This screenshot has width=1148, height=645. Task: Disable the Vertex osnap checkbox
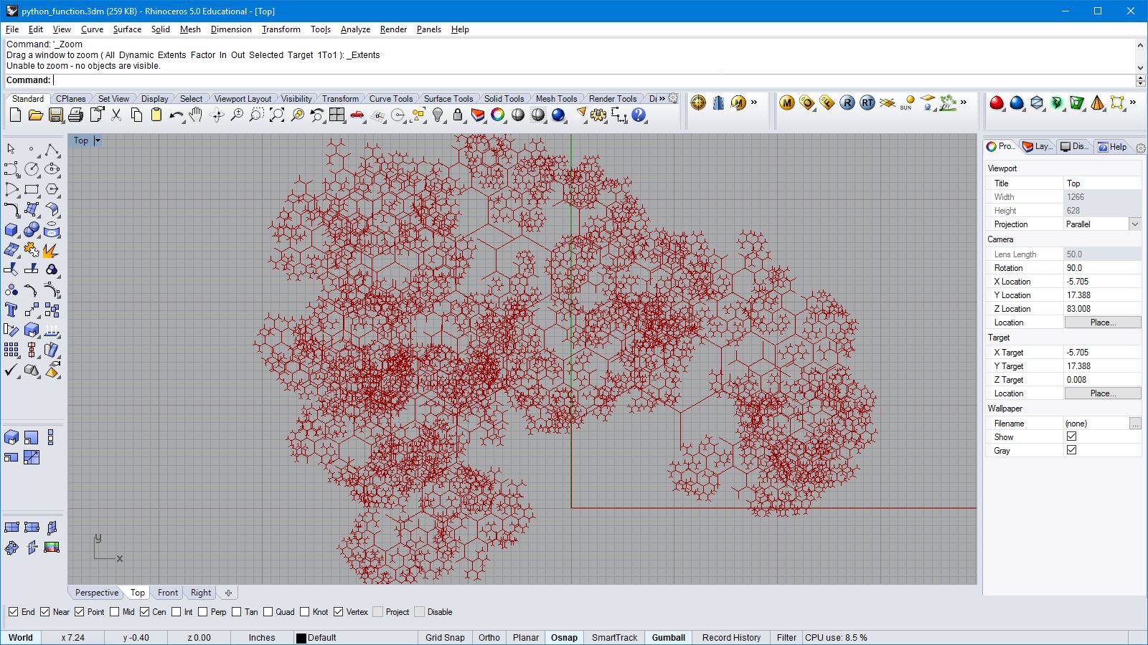(339, 612)
